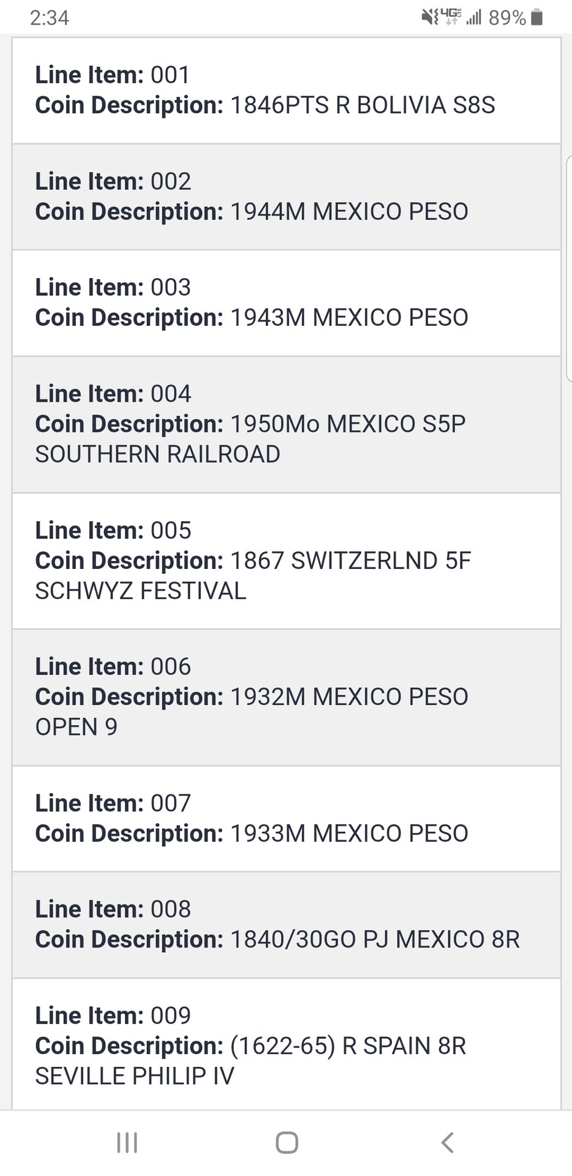Select line item 001 Bolivia S8S
This screenshot has width=572, height=1176.
(286, 91)
